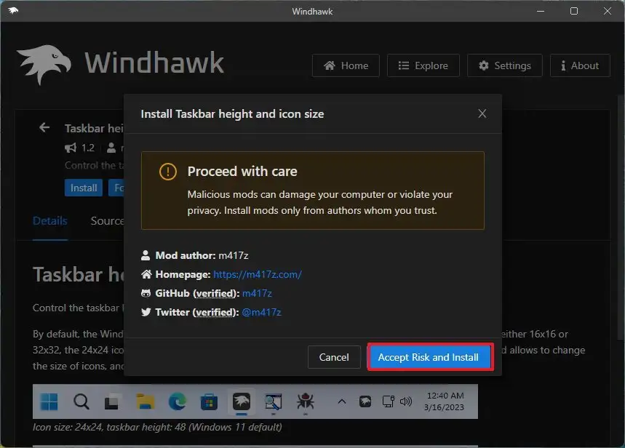This screenshot has width=625, height=448.
Task: Cancel the mod installation dialog
Action: click(334, 357)
